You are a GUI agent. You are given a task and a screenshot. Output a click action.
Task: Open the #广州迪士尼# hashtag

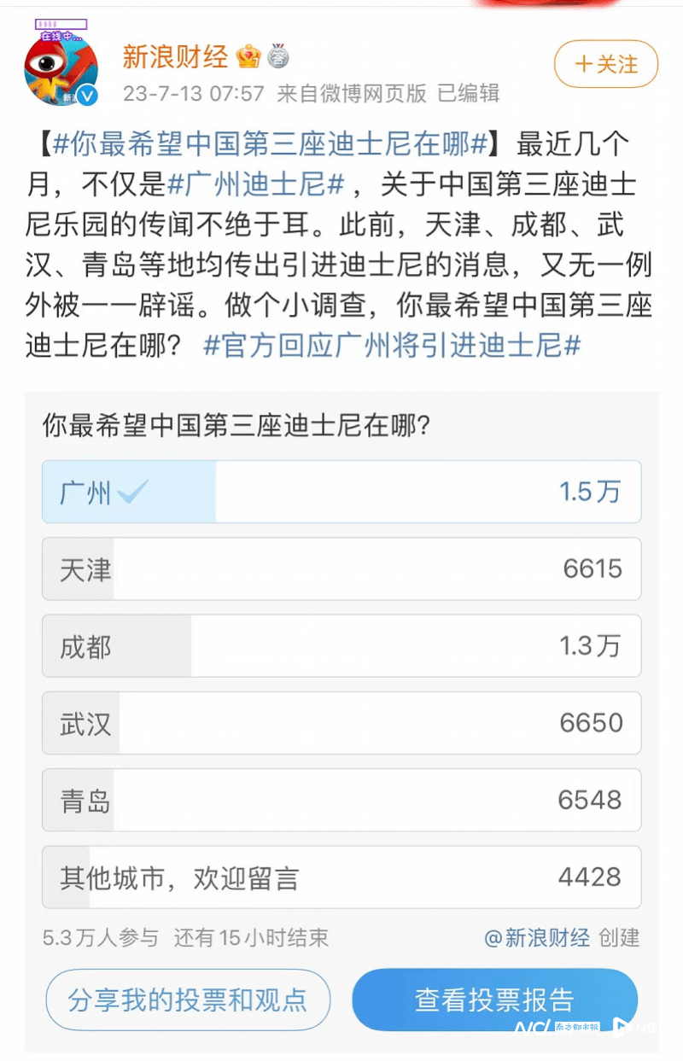tap(256, 184)
